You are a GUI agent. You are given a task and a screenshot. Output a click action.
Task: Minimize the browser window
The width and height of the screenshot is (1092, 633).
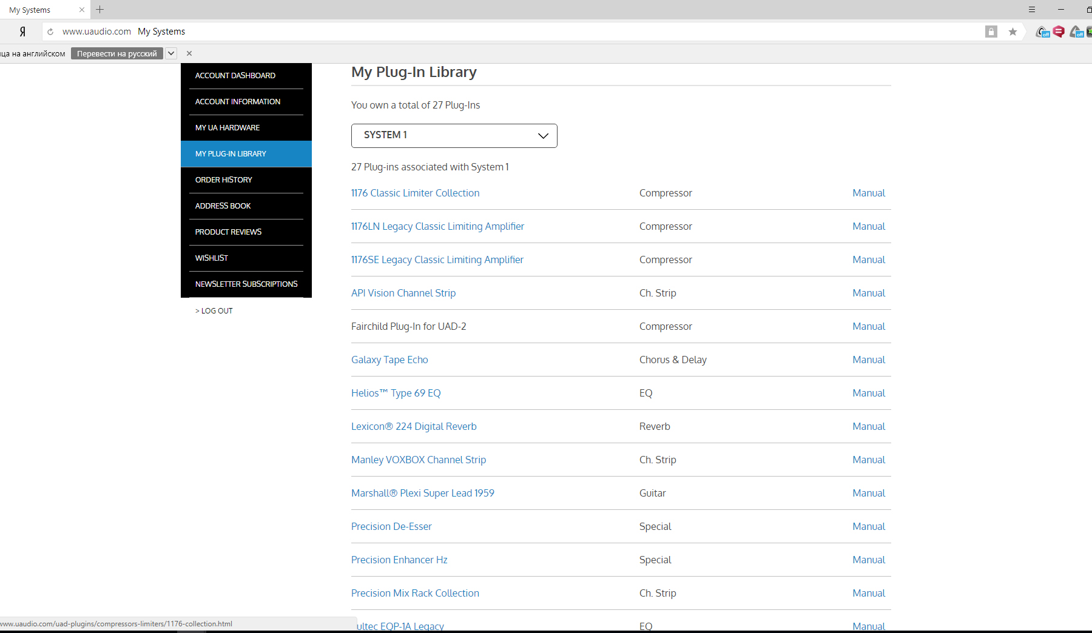pos(1061,10)
